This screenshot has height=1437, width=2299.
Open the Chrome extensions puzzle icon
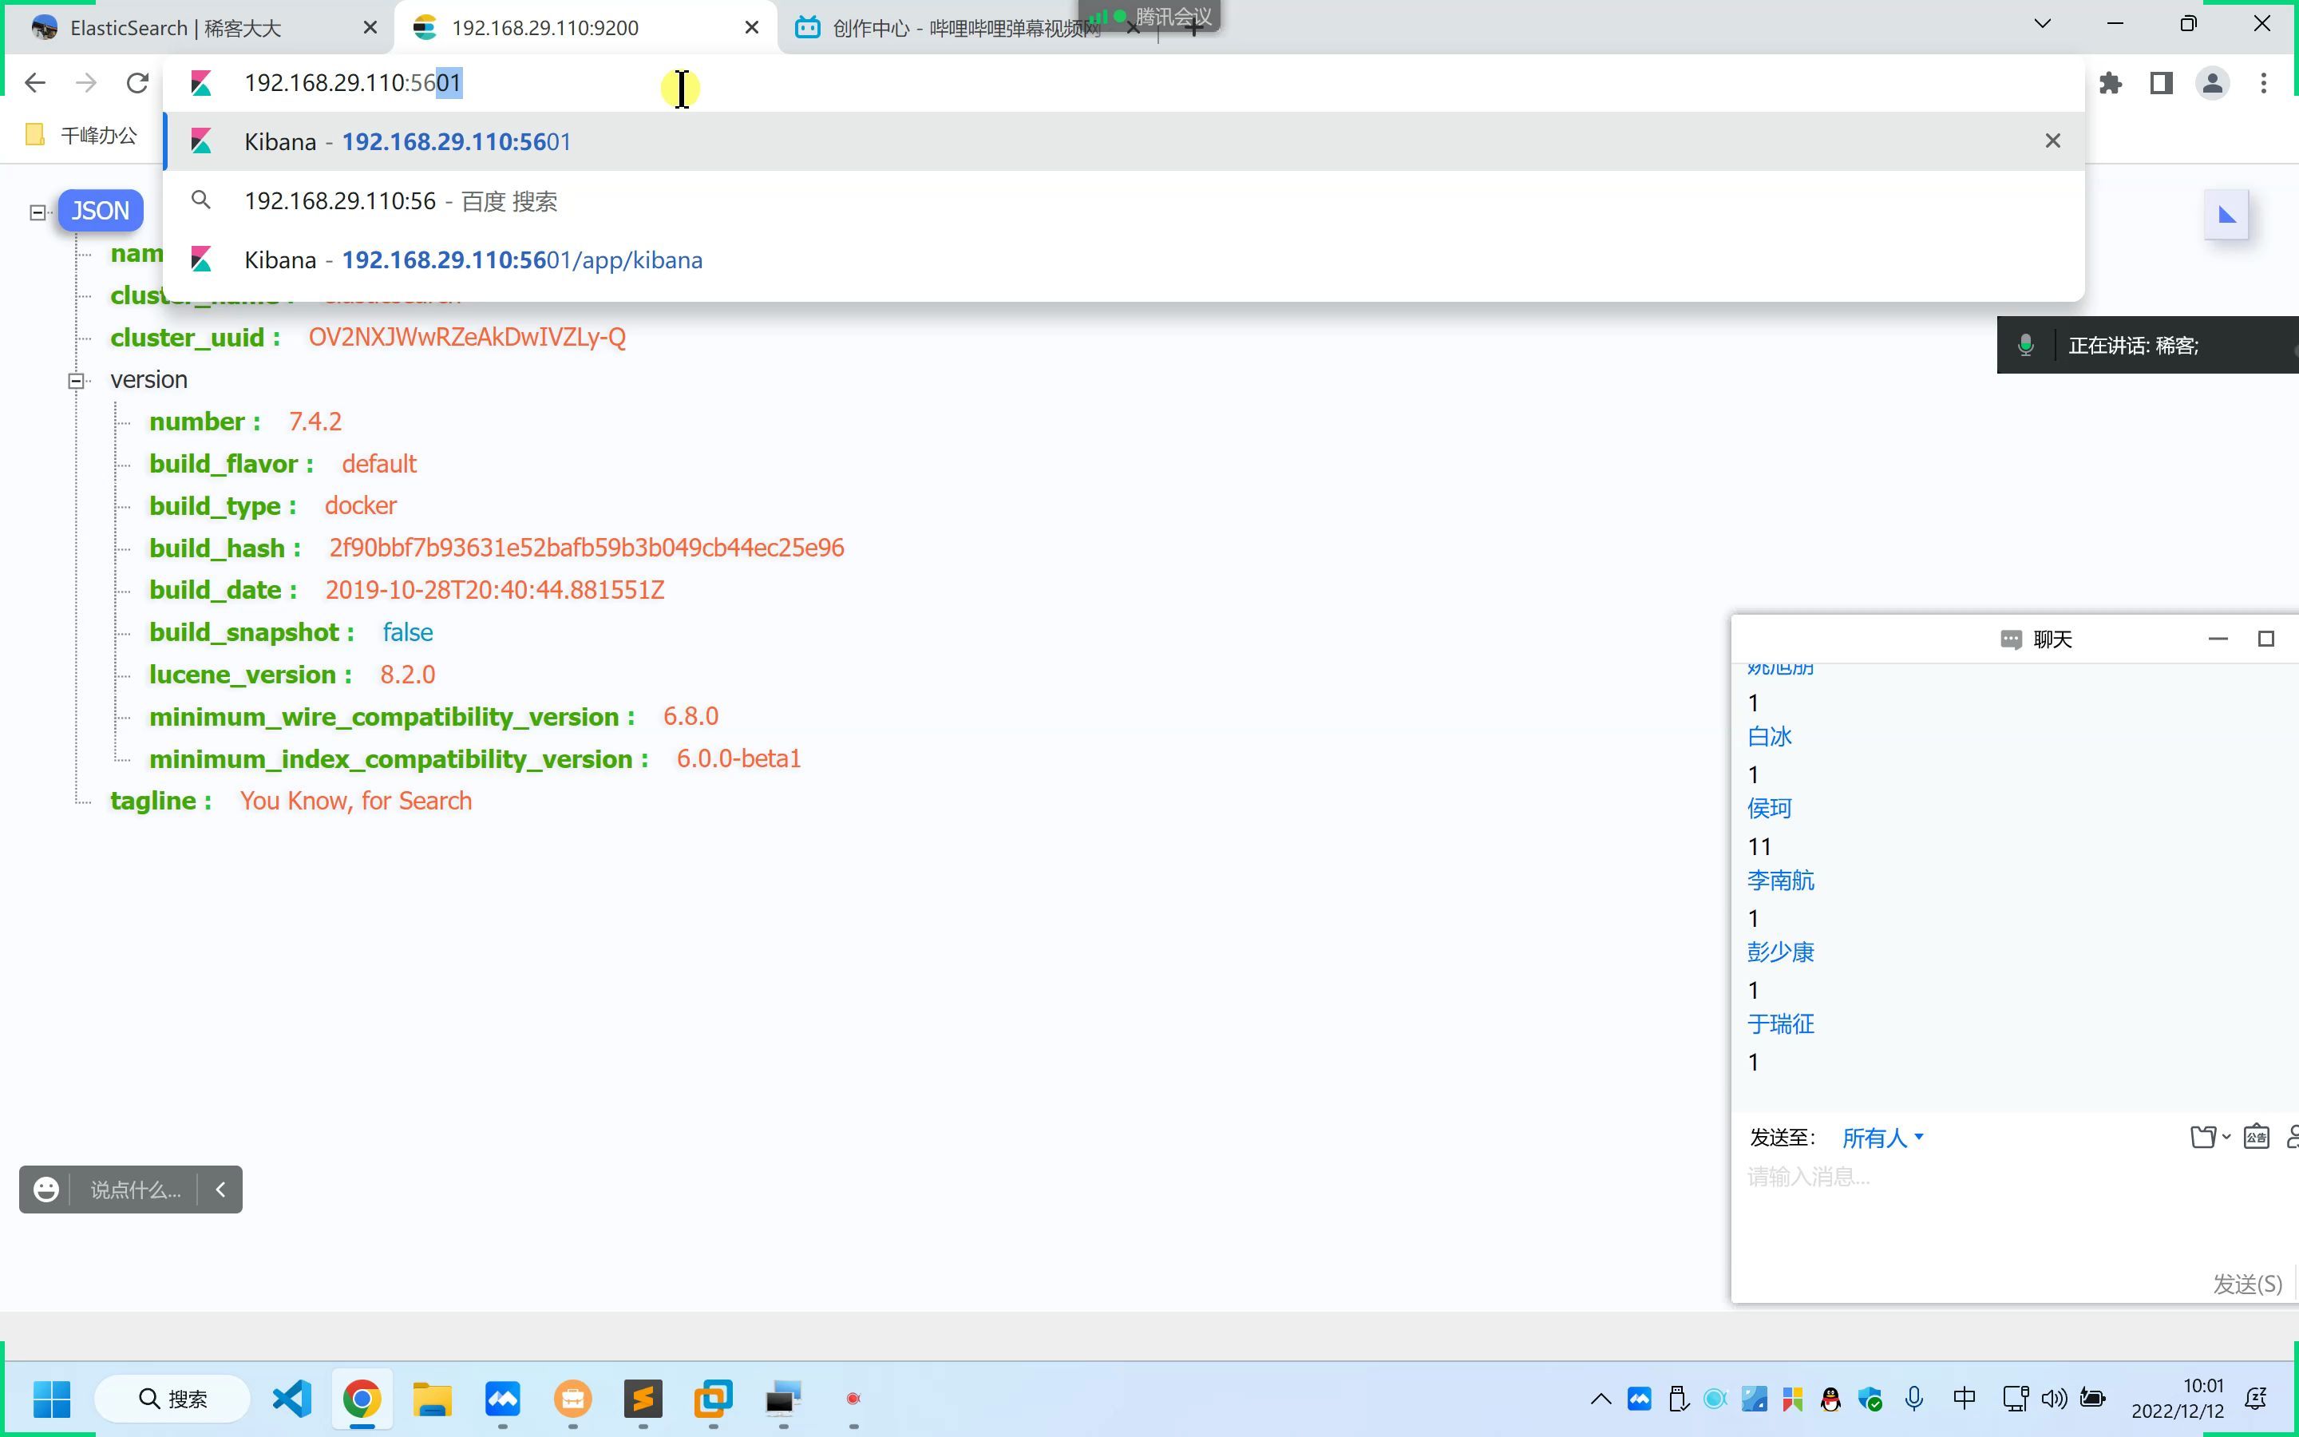(2110, 84)
